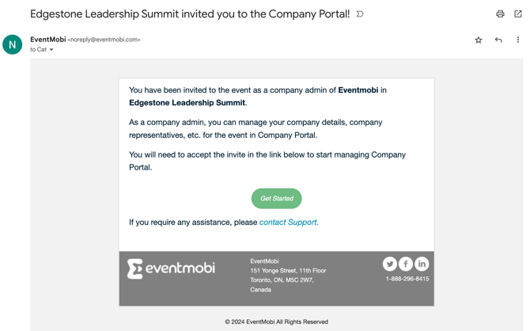Click the green Get Started button
Image resolution: width=530 pixels, height=331 pixels.
(x=276, y=199)
